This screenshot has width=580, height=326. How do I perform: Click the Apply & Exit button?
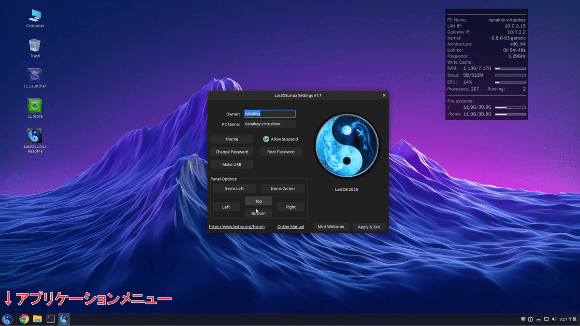click(x=369, y=227)
